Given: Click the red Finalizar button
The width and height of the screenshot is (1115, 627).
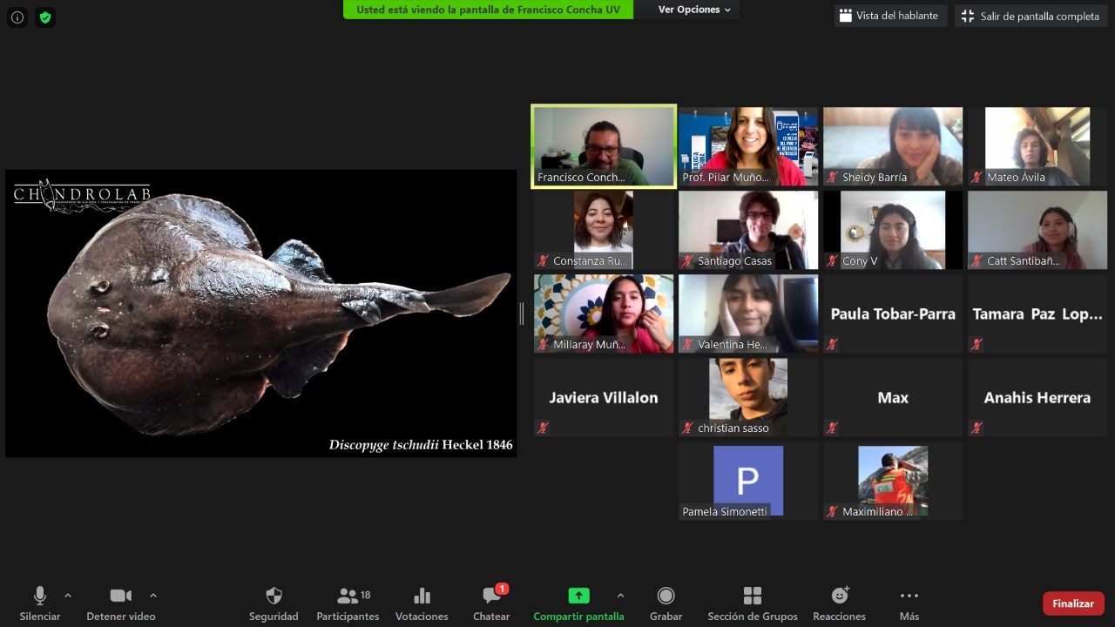Looking at the screenshot, I should 1073,603.
